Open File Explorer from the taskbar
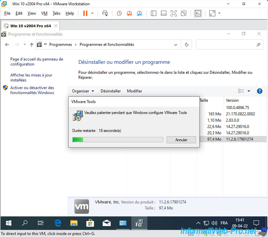Viewport: 268px width, 237px height. tap(74, 223)
